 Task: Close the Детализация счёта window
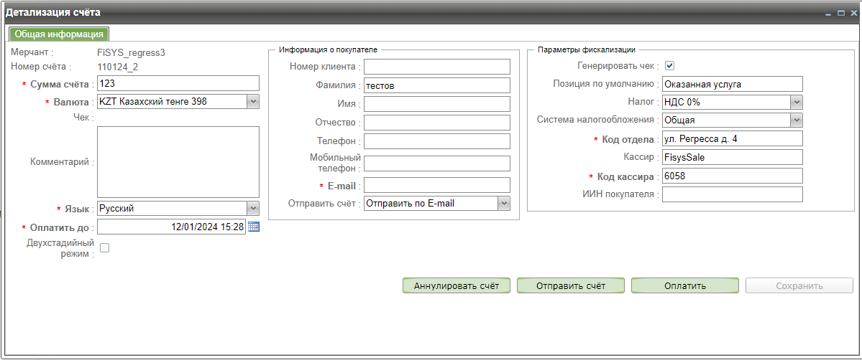(x=852, y=13)
